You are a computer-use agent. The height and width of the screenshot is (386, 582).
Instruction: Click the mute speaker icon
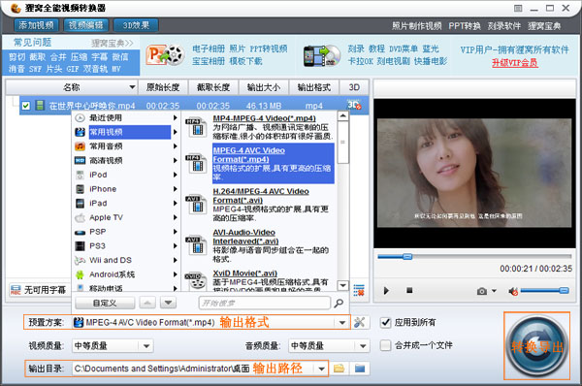513,291
